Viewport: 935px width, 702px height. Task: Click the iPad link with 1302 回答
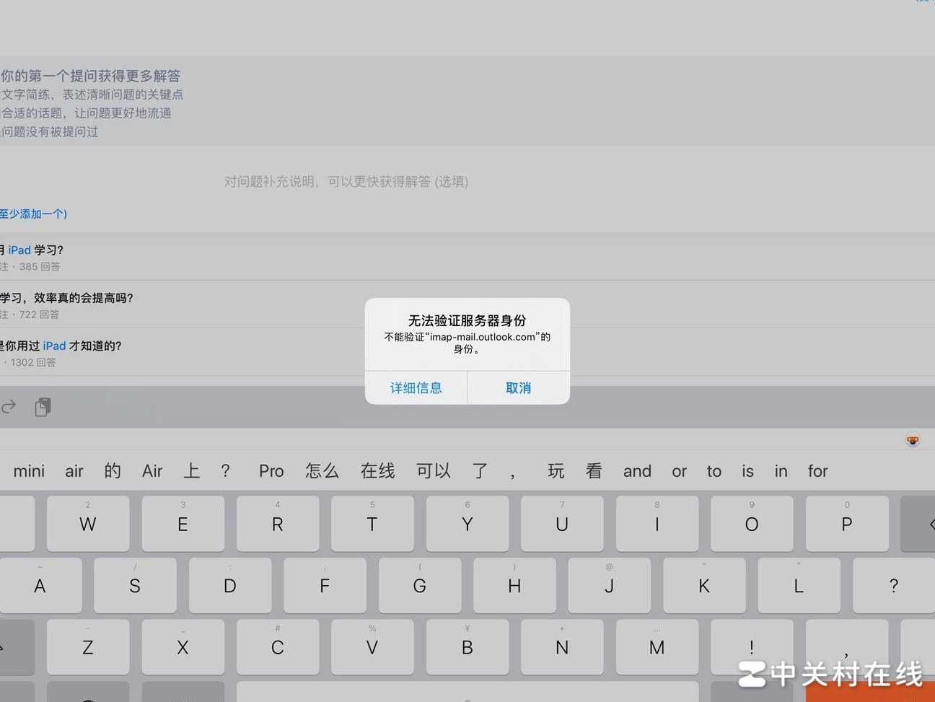click(53, 346)
